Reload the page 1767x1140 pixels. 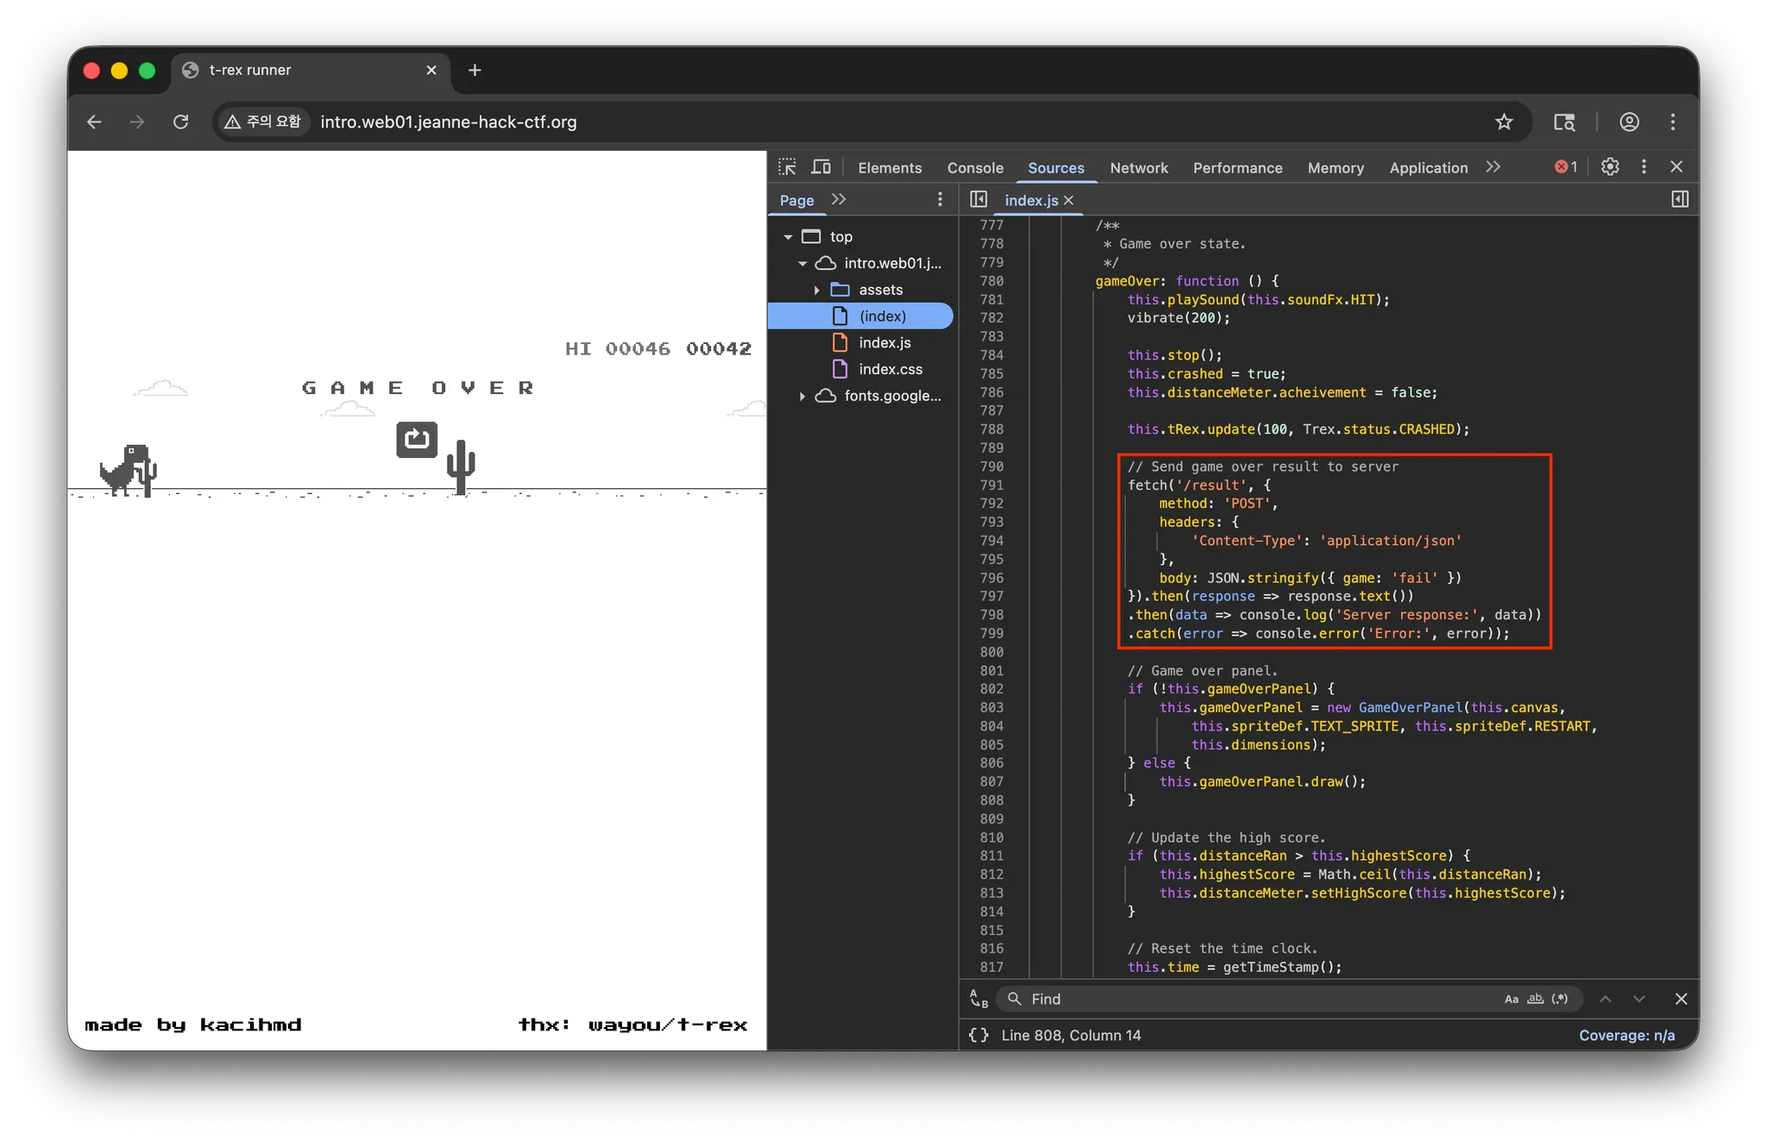180,122
